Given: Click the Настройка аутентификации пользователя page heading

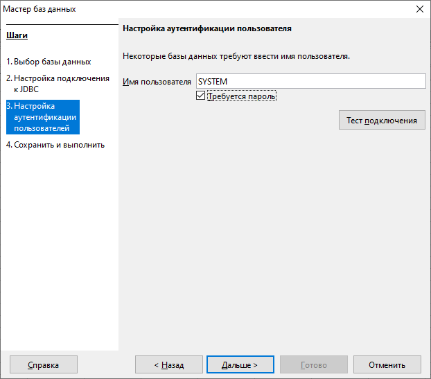Looking at the screenshot, I should click(x=206, y=29).
